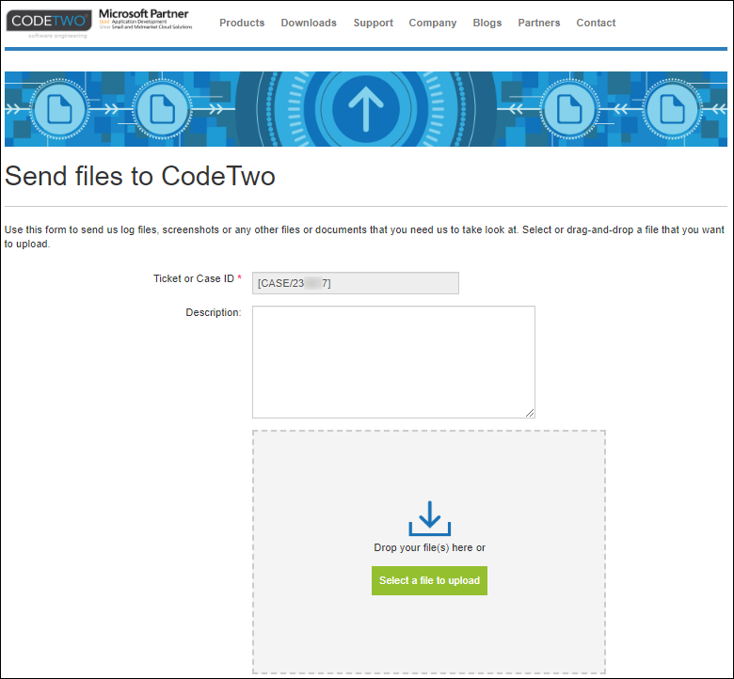Click the "Description:" label
This screenshot has width=734, height=679.
[214, 312]
